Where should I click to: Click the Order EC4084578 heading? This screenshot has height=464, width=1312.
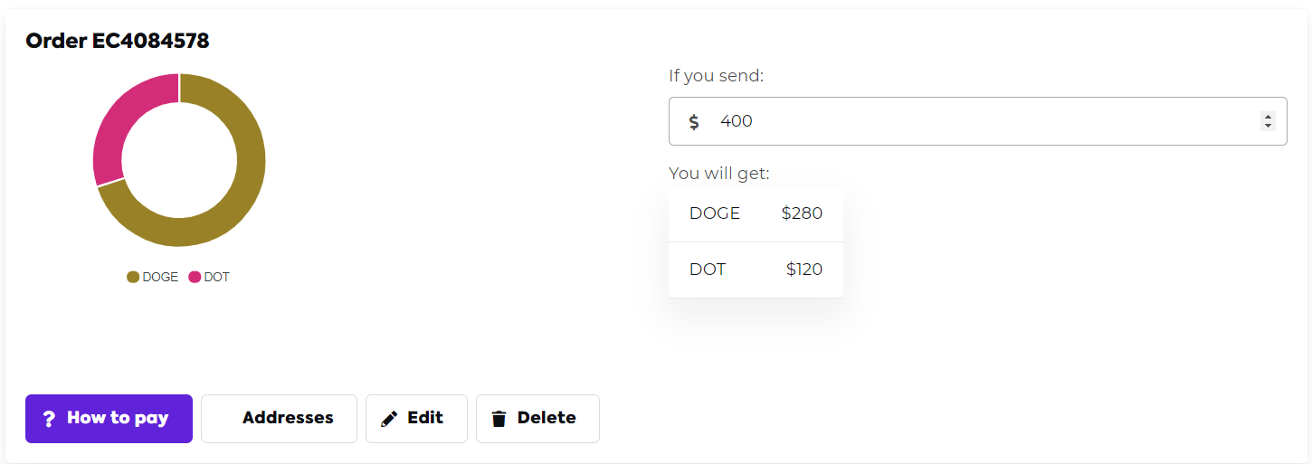(118, 41)
